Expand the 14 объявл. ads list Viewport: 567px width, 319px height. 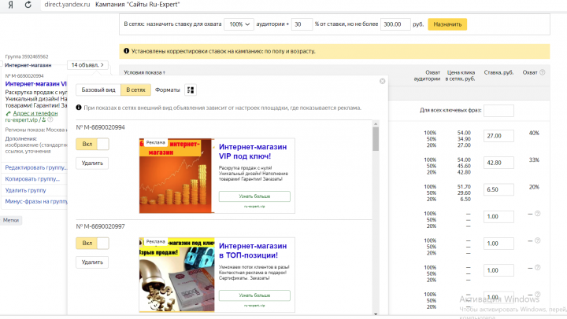pos(87,65)
